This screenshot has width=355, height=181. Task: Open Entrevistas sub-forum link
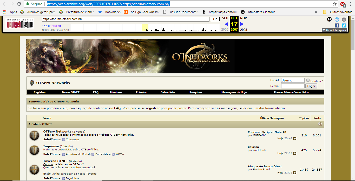point(103,154)
